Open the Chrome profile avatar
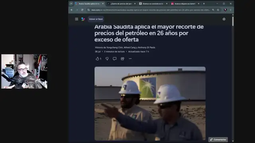 tap(225, 10)
